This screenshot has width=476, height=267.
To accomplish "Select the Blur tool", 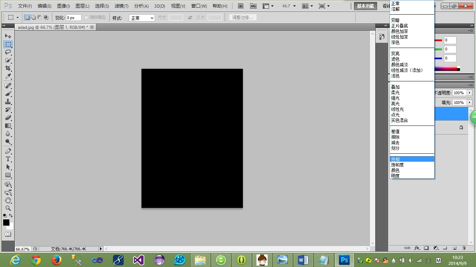I will [8, 133].
